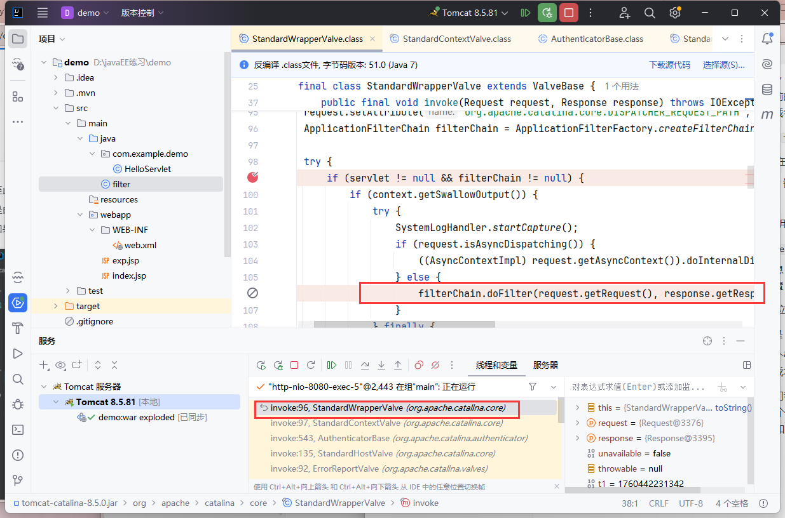Image resolution: width=785 pixels, height=518 pixels.
Task: Open the Git tool window icon in left sidebar
Action: 18,481
